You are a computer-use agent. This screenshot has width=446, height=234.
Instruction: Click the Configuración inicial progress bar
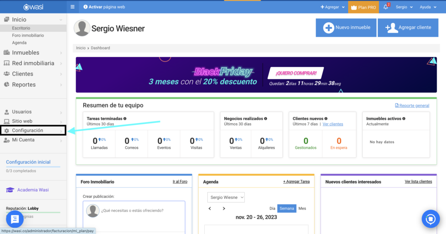pos(33,167)
